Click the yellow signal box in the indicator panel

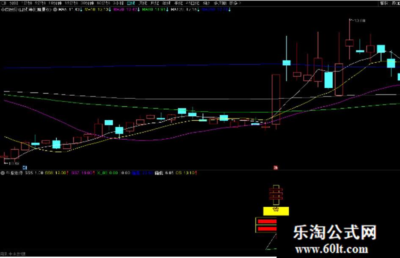276,211
